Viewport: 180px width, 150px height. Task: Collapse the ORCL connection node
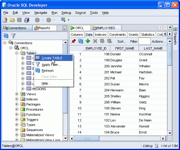[x=11, y=48]
